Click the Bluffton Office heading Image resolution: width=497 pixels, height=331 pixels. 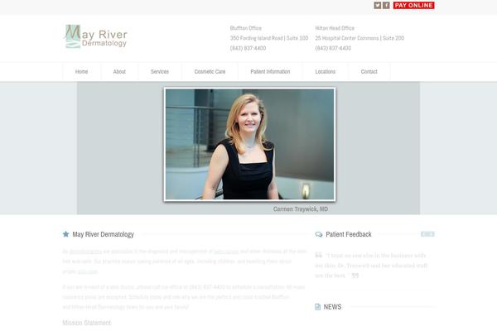(246, 28)
